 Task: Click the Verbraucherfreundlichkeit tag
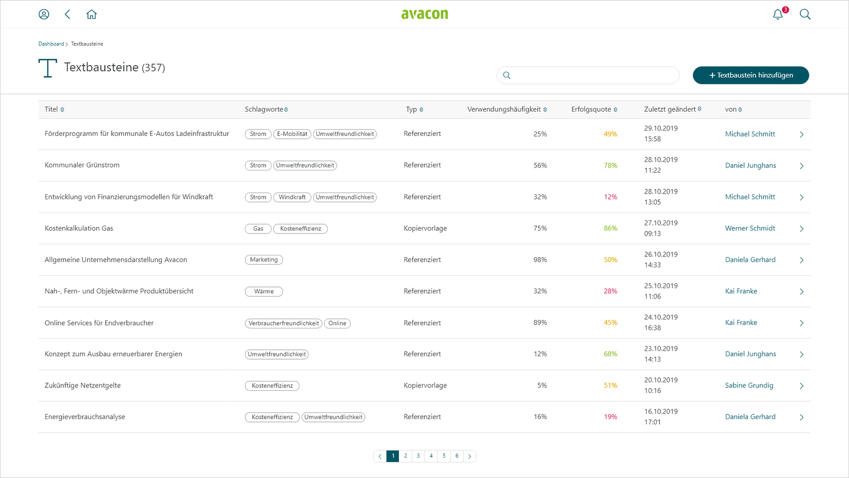(x=284, y=323)
